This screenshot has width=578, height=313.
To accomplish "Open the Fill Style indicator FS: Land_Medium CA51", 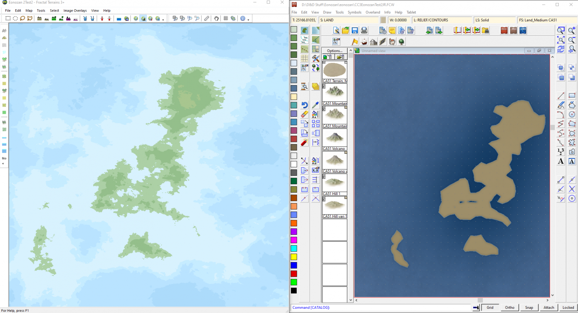I will 547,20.
